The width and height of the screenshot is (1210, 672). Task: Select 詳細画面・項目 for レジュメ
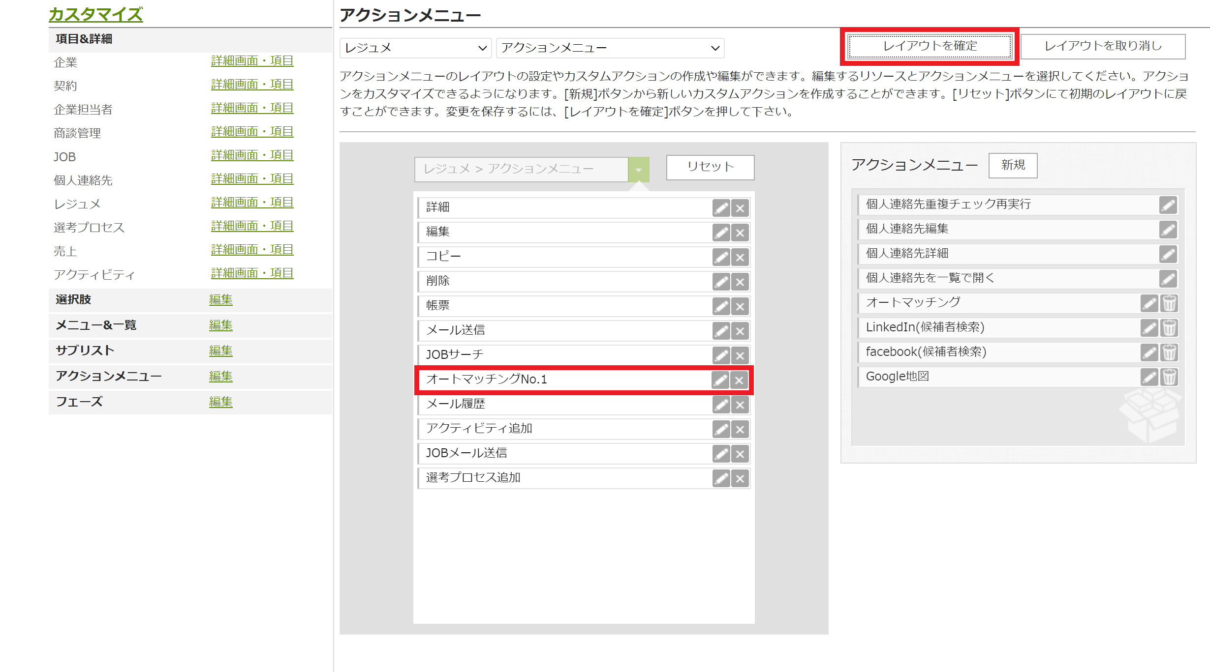(251, 203)
